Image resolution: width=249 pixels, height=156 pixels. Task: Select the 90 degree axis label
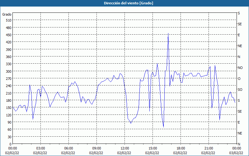(x=10, y=122)
